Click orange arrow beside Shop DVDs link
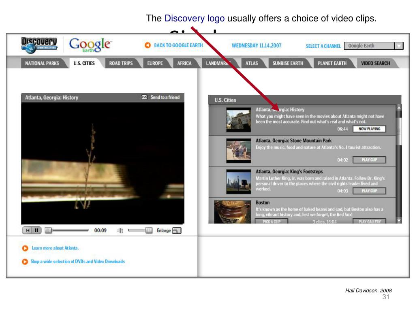The image size is (415, 311). [x=25, y=262]
